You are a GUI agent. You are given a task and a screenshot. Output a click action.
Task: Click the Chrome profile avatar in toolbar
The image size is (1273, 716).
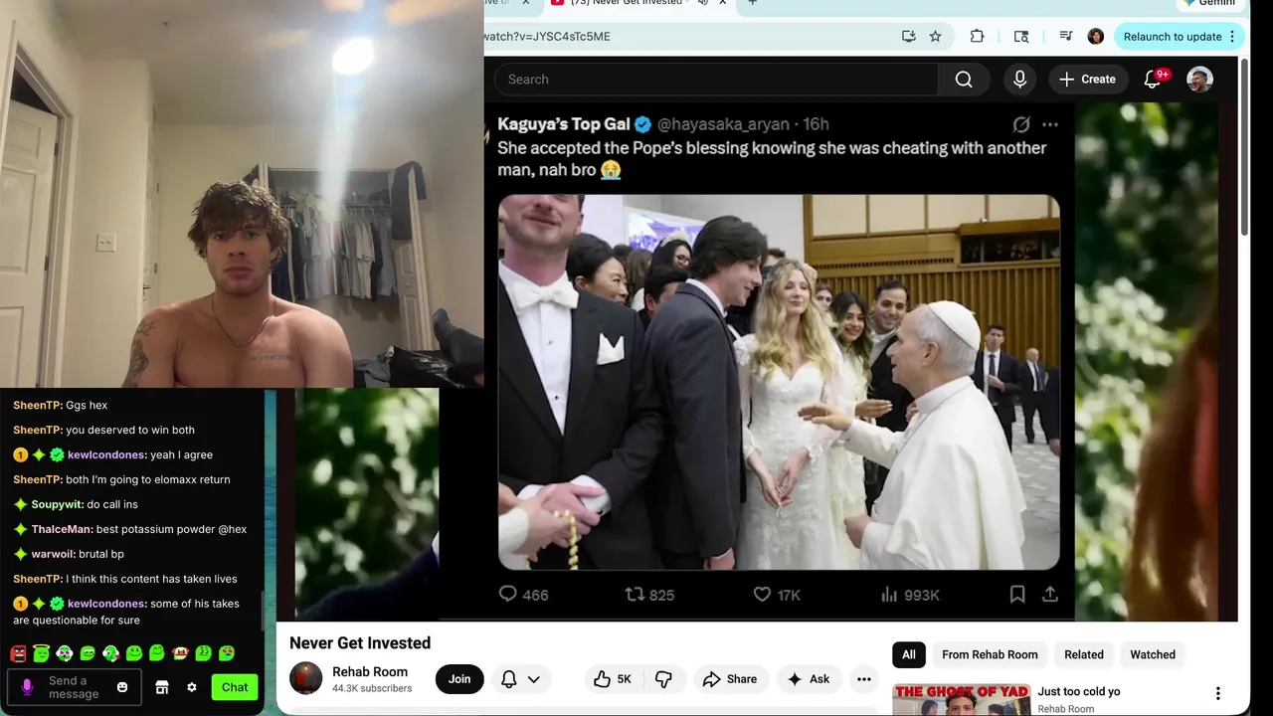(1096, 36)
